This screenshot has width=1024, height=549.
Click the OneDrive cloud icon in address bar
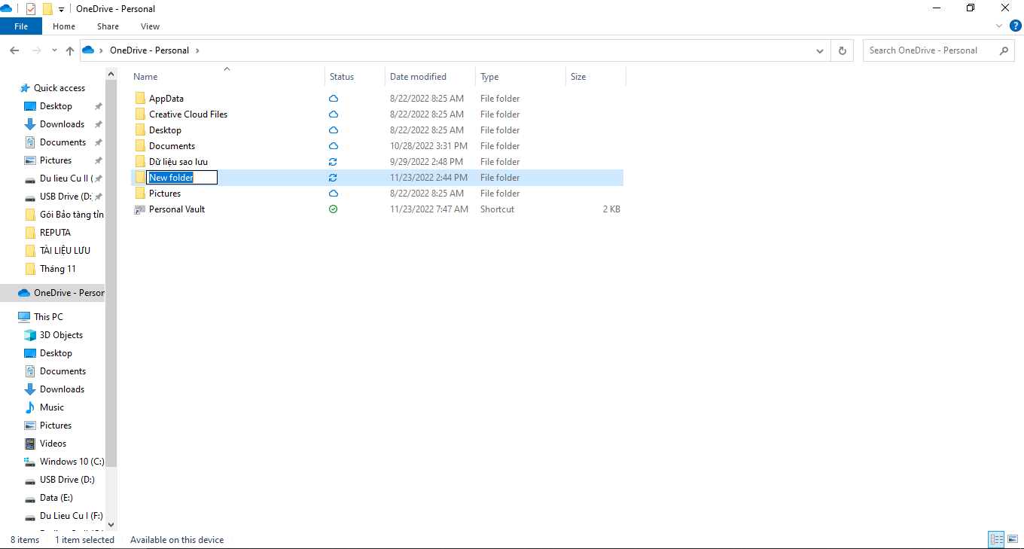point(88,50)
